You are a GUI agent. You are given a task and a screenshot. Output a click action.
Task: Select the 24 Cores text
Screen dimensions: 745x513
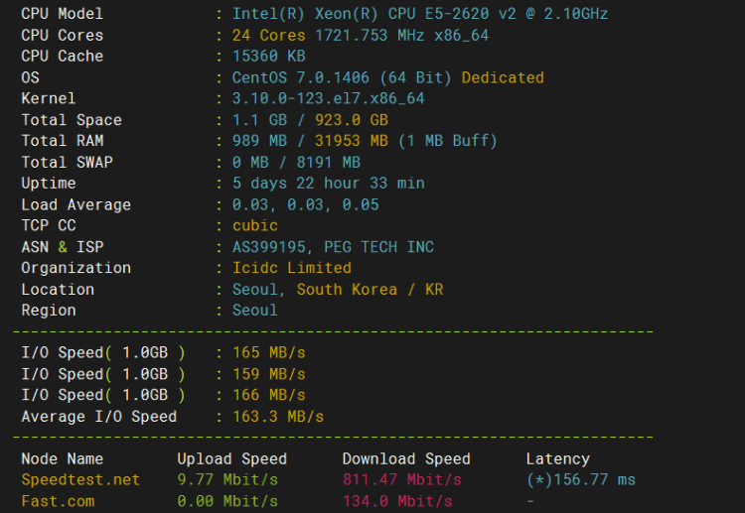(x=268, y=35)
